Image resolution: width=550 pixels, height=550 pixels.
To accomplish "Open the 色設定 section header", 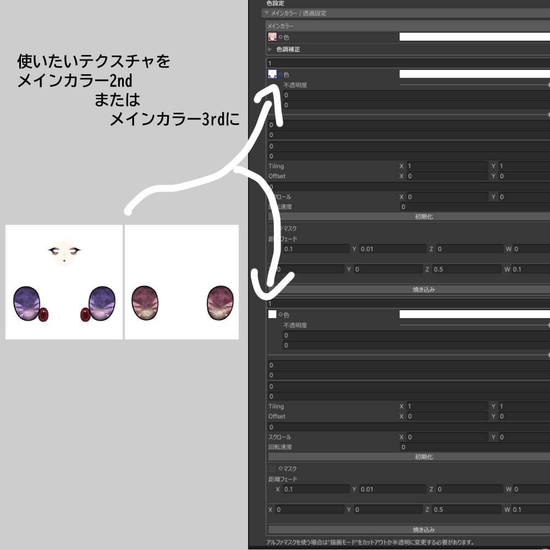I will coord(276,3).
